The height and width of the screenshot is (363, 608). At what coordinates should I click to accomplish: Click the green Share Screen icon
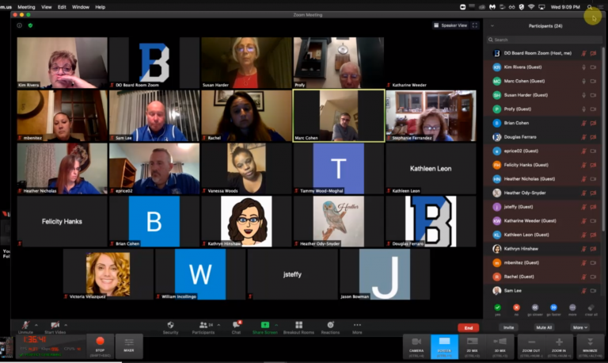(265, 325)
